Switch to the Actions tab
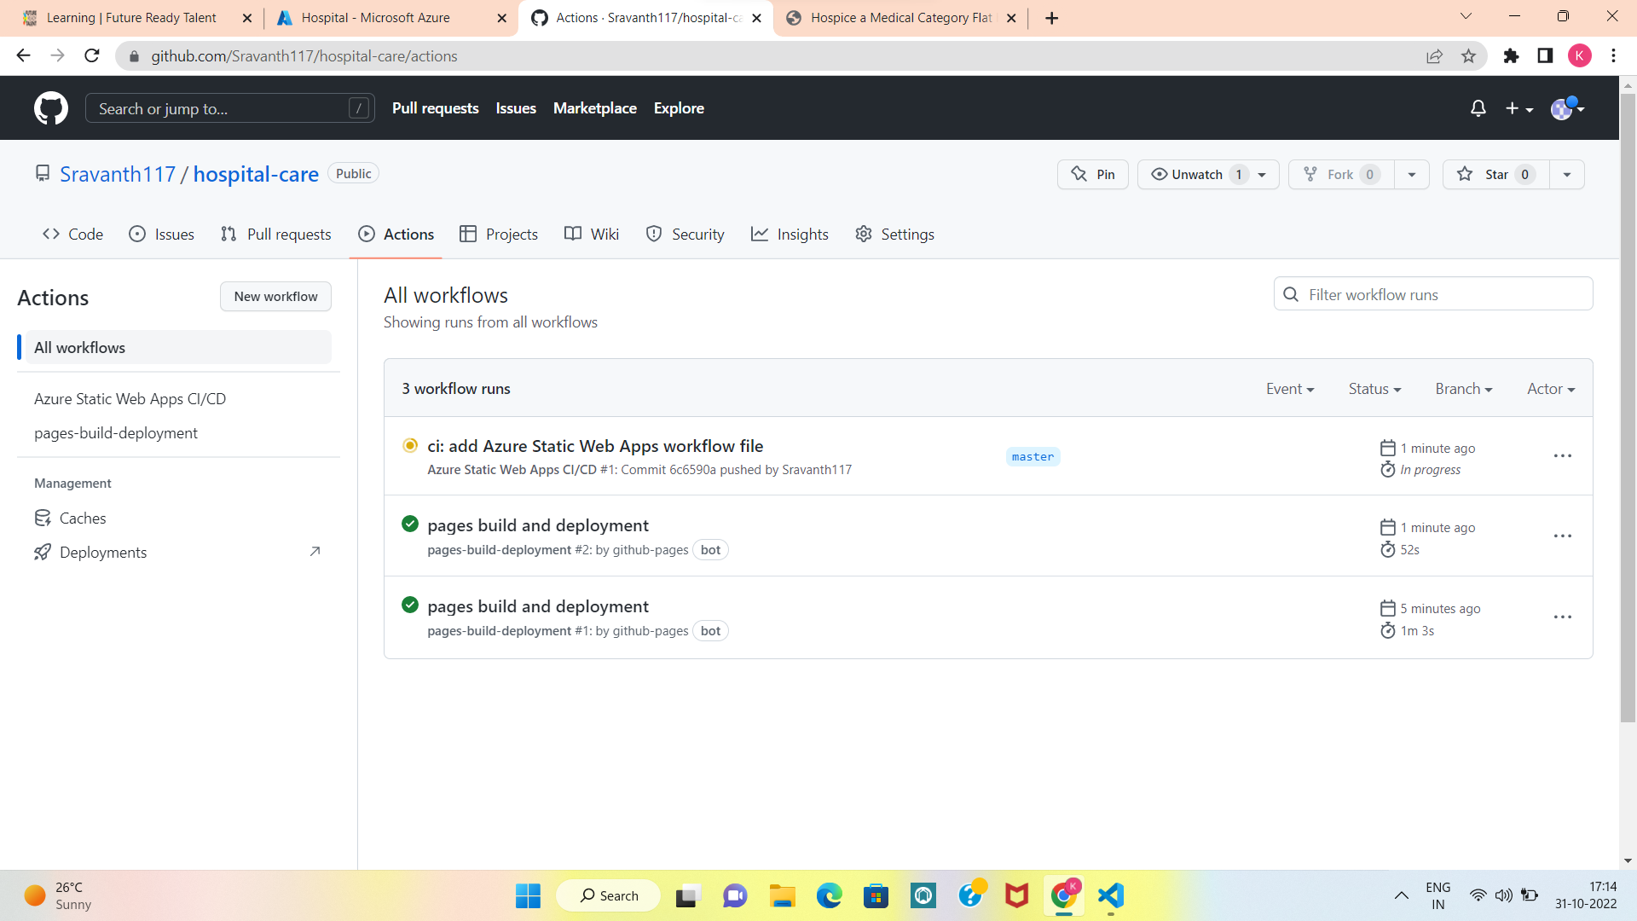Screen dimensions: 1637x921 pyautogui.click(x=396, y=234)
